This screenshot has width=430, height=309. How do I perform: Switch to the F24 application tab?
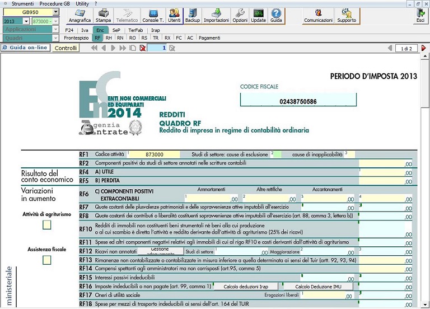pos(69,30)
